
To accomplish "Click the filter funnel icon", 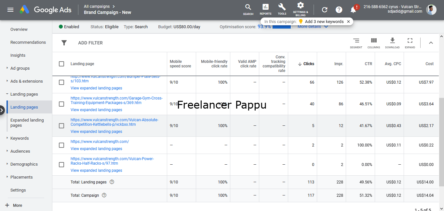I will tap(64, 43).
